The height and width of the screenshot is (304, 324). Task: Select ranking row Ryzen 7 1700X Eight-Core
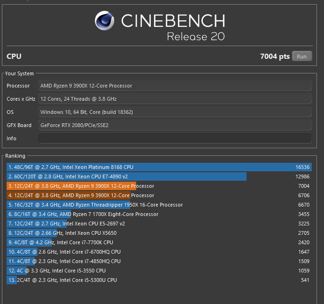[x=159, y=214]
